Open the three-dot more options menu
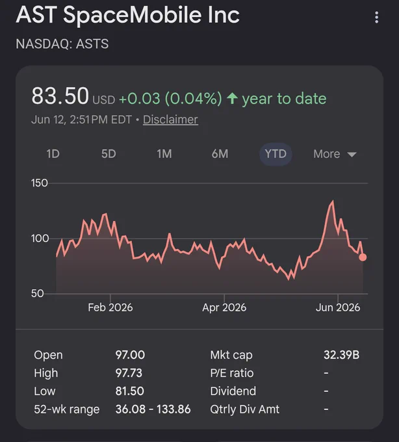Image resolution: width=399 pixels, height=442 pixels. pos(376,18)
